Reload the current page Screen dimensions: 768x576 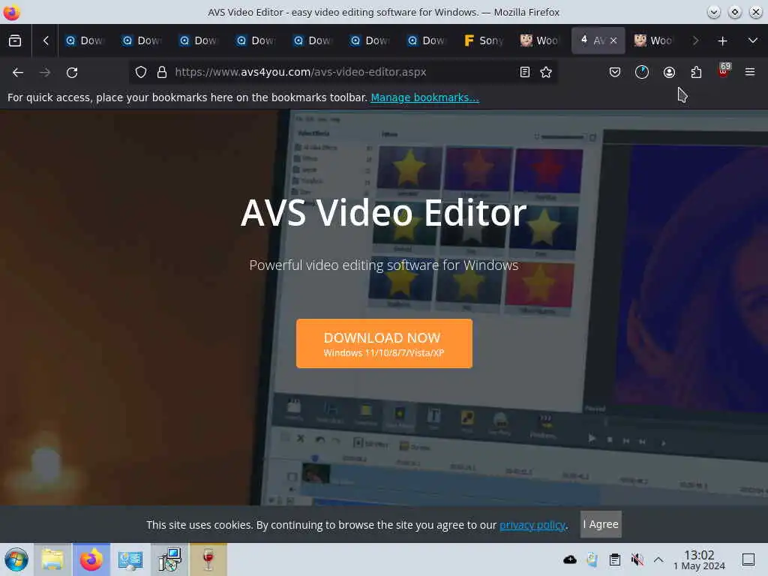(x=72, y=73)
